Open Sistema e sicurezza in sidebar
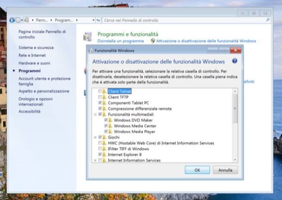The width and height of the screenshot is (282, 200). click(x=36, y=47)
